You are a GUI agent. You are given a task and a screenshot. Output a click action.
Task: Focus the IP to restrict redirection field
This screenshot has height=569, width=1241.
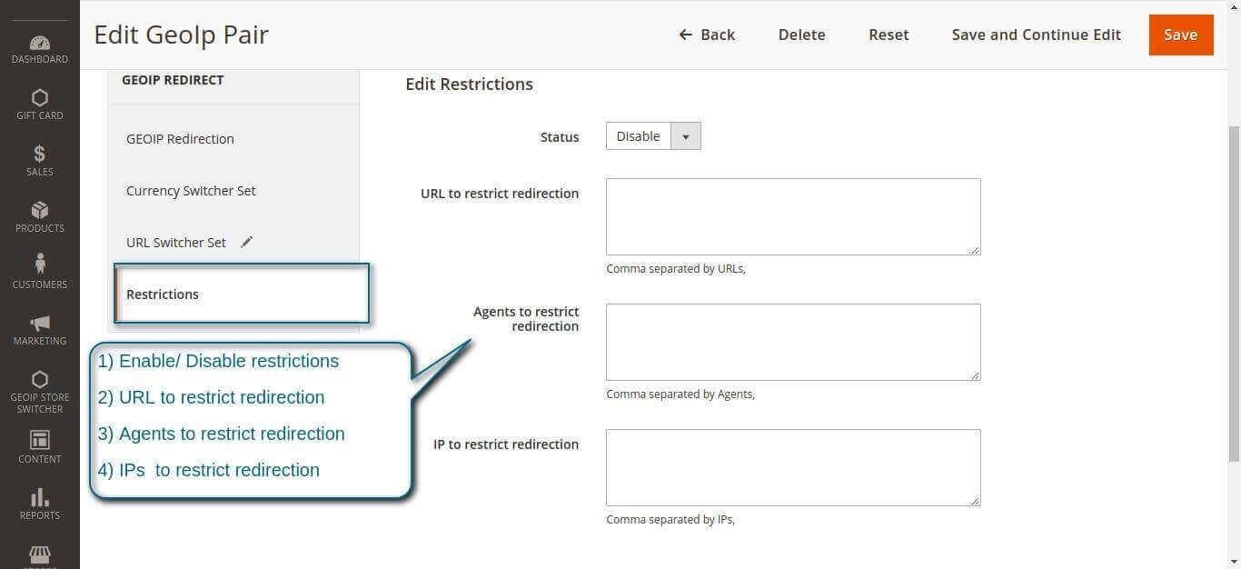click(x=793, y=467)
